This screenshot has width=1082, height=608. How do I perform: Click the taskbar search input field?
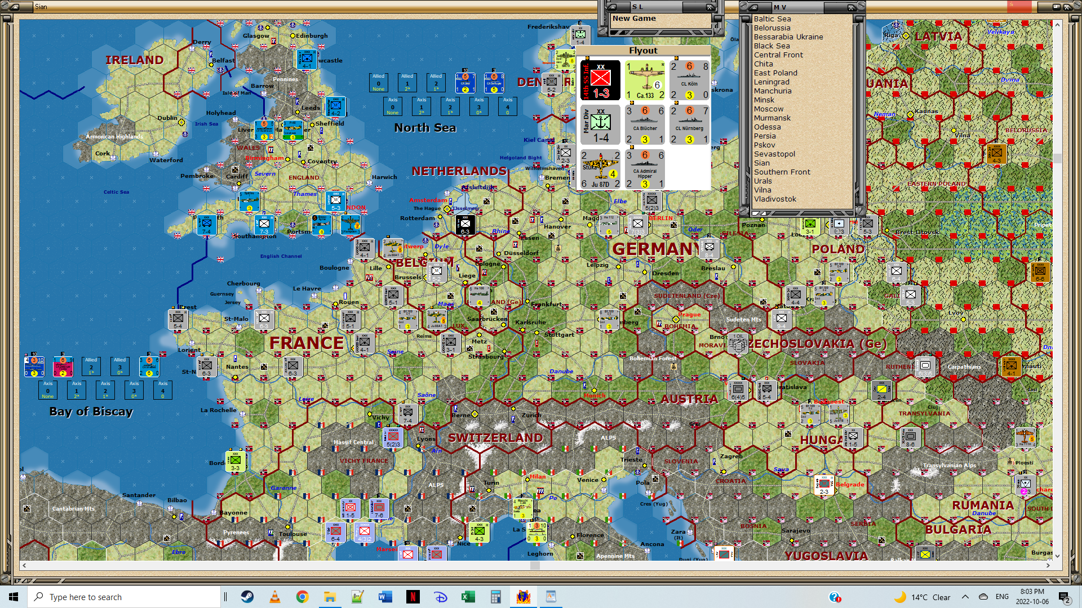pos(124,597)
